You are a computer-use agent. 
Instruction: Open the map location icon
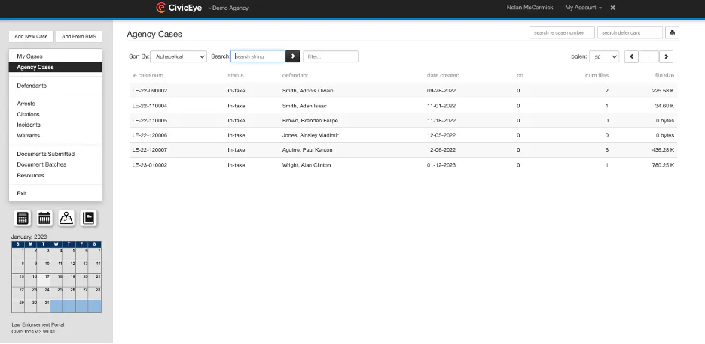coord(66,218)
